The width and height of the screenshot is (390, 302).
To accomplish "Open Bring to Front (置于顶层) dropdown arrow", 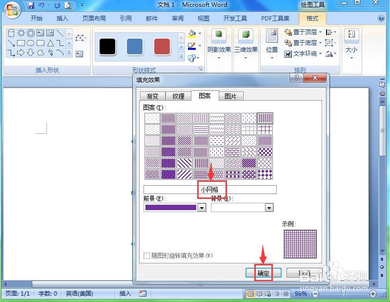I will [x=320, y=32].
